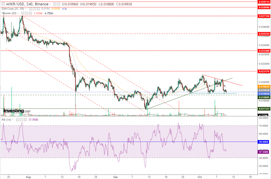Click the close price value C0.018930
Image resolution: width=271 pixels, height=179 pixels.
124,4
